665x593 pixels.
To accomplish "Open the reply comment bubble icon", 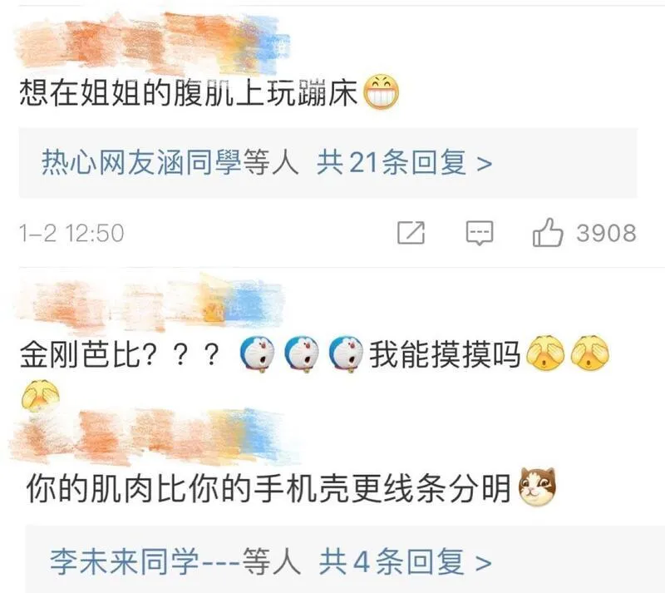I will click(x=480, y=233).
